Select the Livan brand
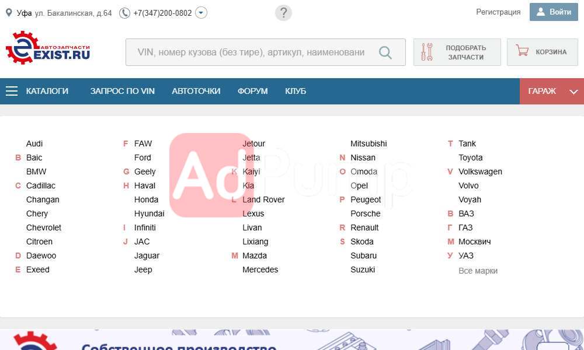Image resolution: width=584 pixels, height=350 pixels. (x=252, y=228)
